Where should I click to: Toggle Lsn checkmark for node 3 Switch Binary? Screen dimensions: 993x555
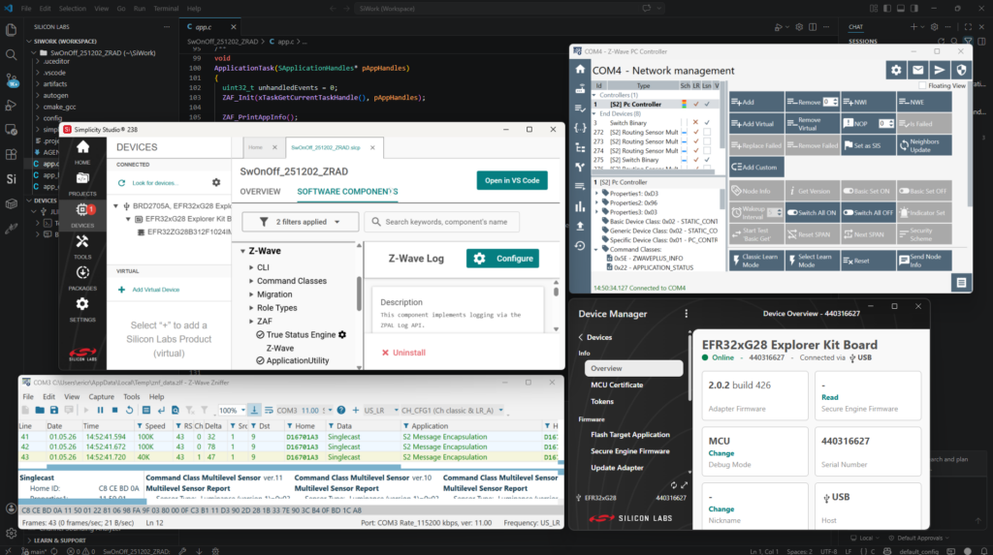tap(707, 123)
